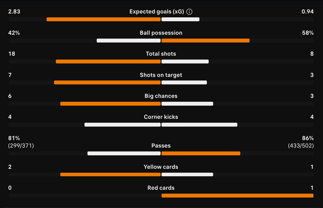Select the Expected goals (xG) label
This screenshot has height=208, width=323.
click(156, 12)
